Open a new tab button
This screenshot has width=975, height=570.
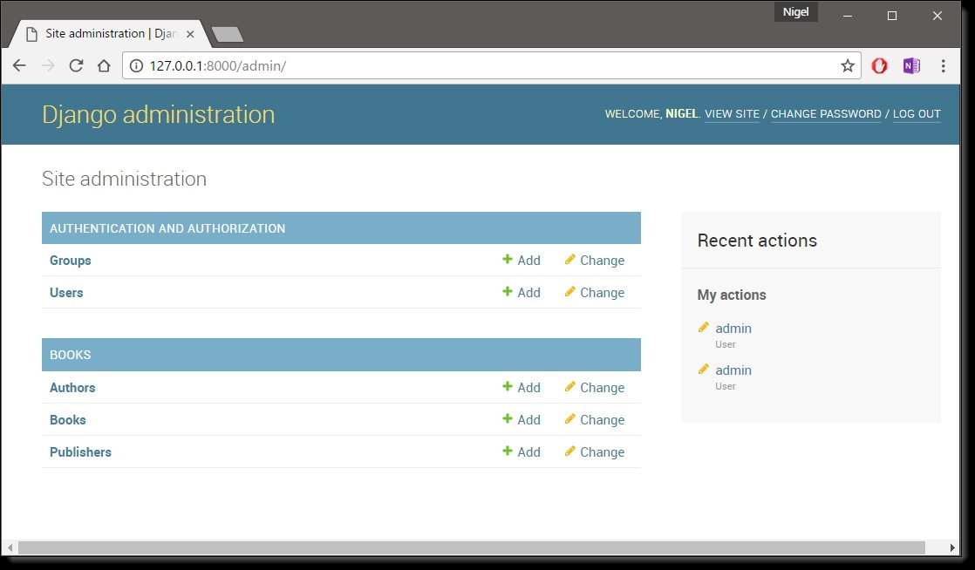click(228, 35)
